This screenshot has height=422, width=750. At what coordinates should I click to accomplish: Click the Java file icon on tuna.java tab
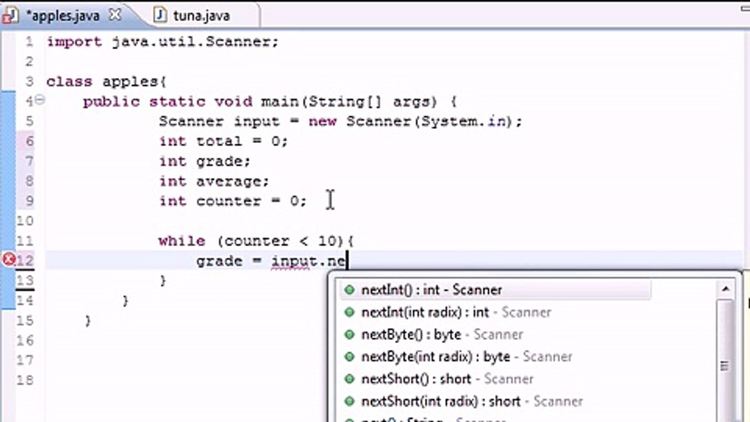point(160,16)
